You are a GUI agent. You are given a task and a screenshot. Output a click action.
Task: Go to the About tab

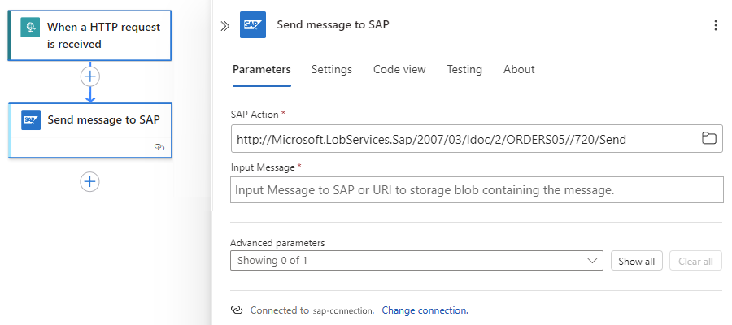coord(519,70)
